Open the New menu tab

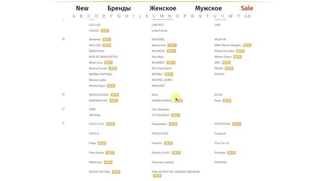tap(82, 8)
